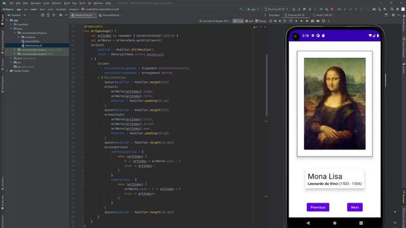
Task: Tap Previous button in phone app
Action: [x=318, y=207]
